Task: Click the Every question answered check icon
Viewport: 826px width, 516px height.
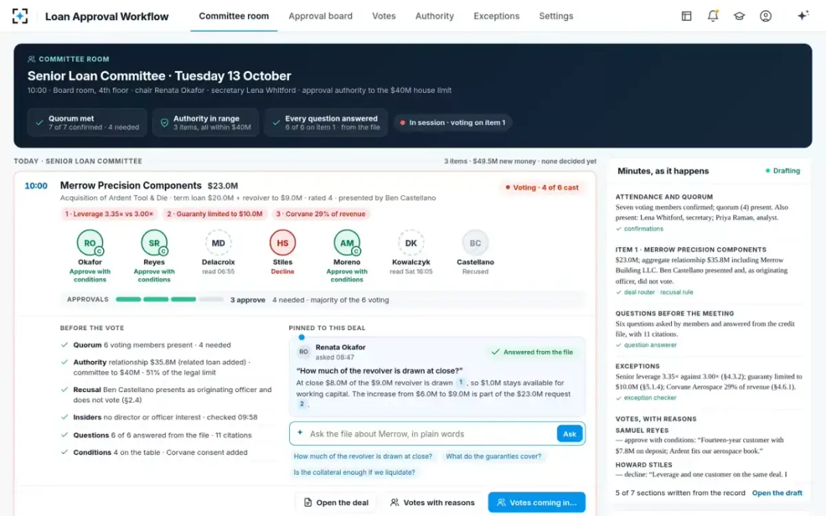Action: coord(276,122)
